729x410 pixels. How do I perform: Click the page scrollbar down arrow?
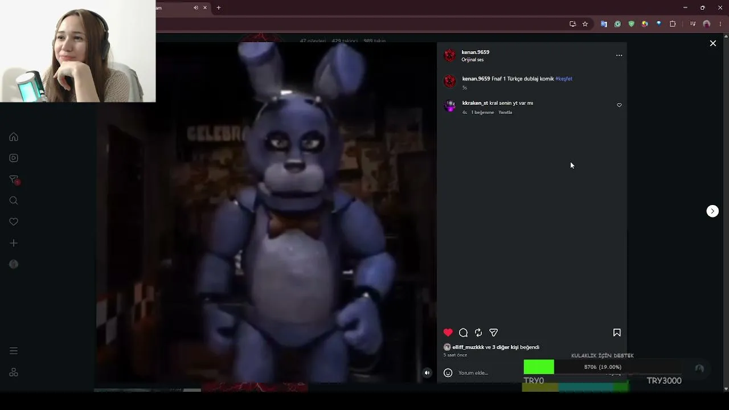coord(726,389)
